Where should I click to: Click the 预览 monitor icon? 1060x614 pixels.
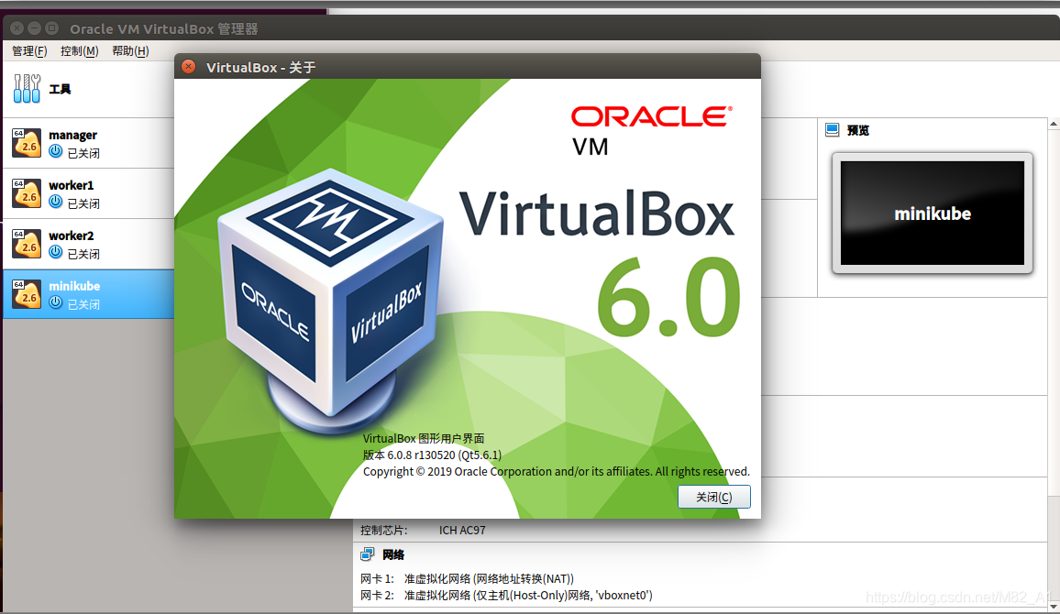click(x=833, y=130)
